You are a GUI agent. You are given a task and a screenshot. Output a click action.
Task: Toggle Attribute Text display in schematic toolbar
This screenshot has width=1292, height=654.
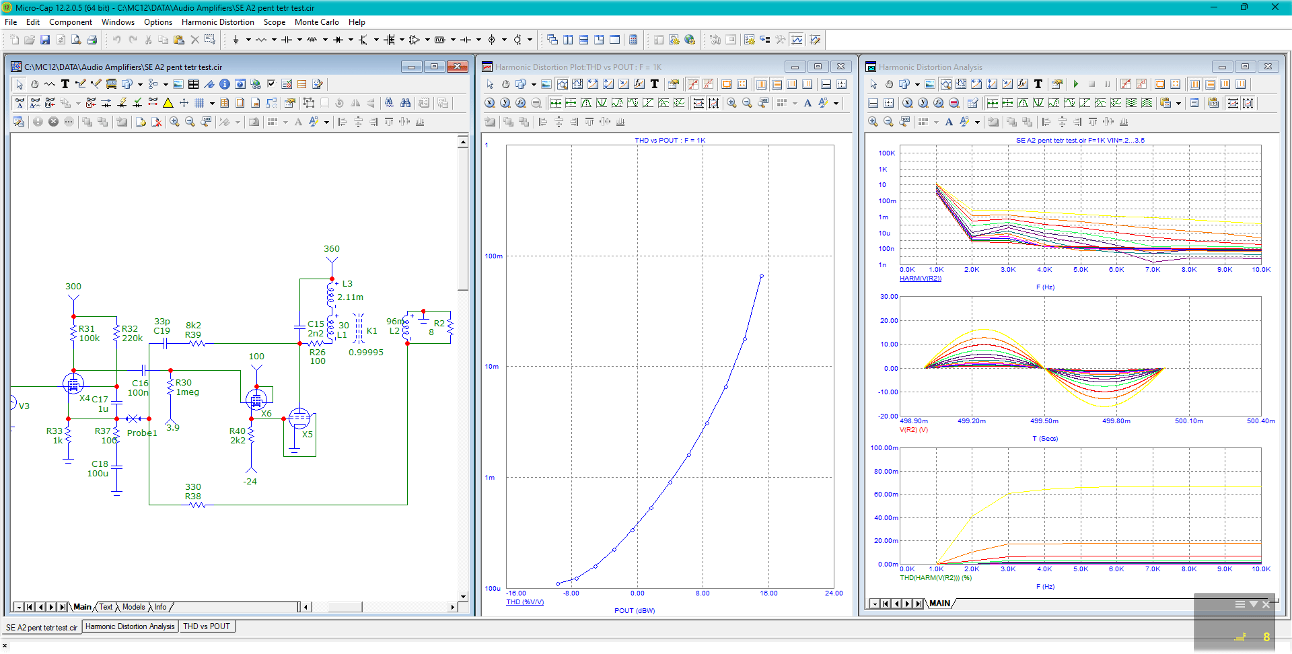point(34,103)
